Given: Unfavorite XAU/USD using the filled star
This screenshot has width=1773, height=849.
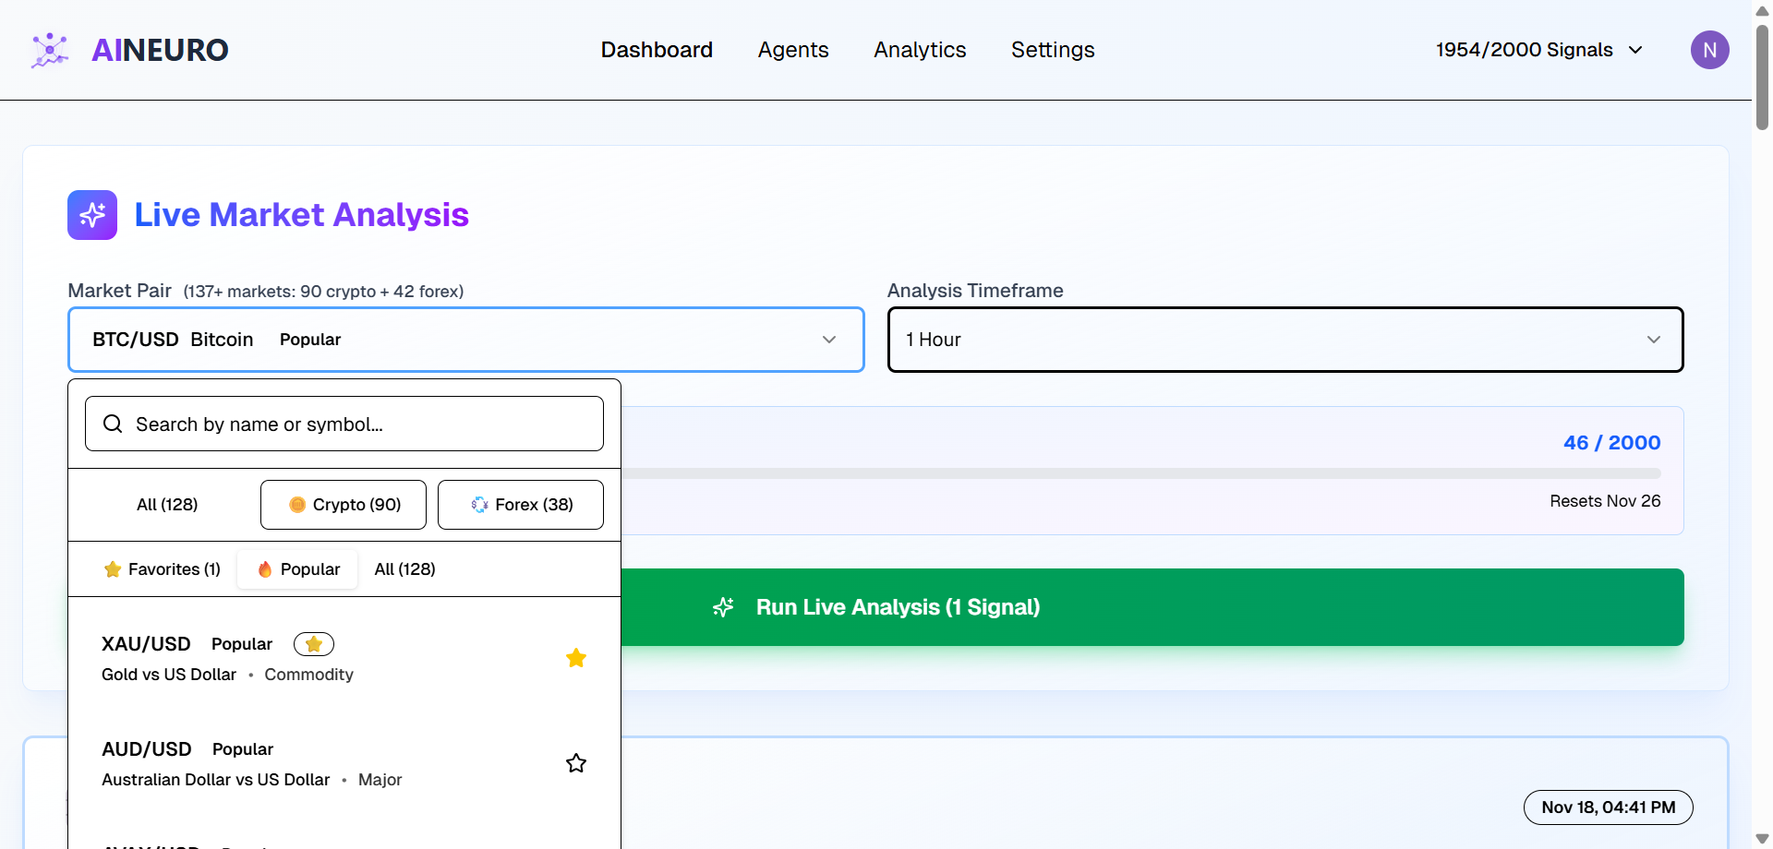Looking at the screenshot, I should tap(576, 658).
